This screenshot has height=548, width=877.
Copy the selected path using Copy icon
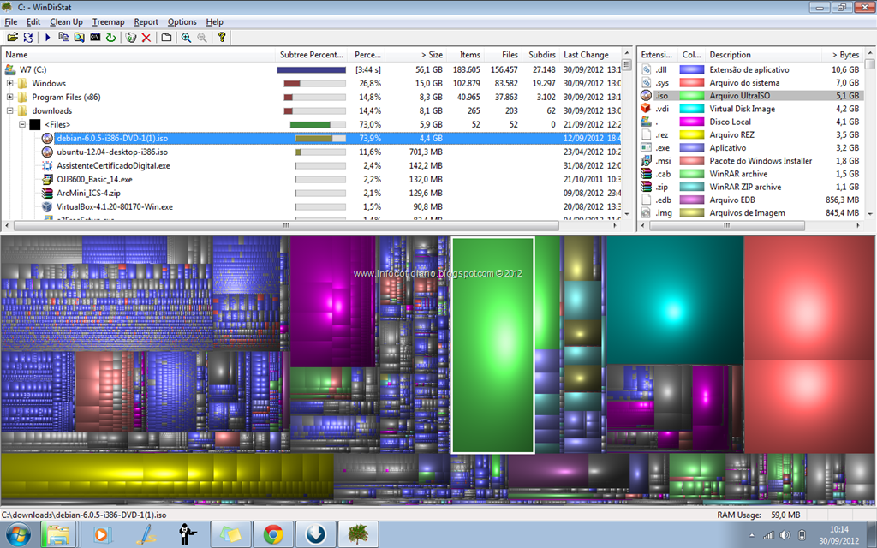[64, 39]
